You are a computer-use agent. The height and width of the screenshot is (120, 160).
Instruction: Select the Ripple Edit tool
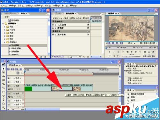[4, 76]
